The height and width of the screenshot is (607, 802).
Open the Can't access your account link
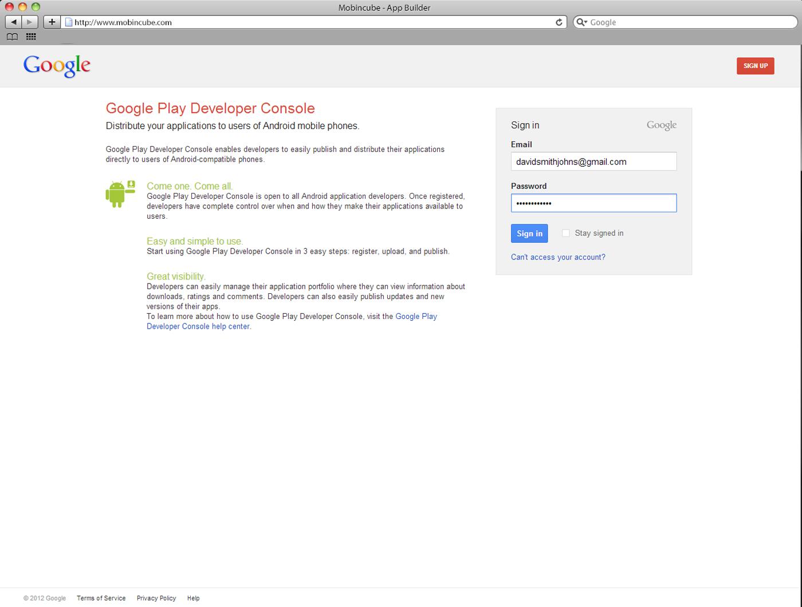pyautogui.click(x=558, y=257)
